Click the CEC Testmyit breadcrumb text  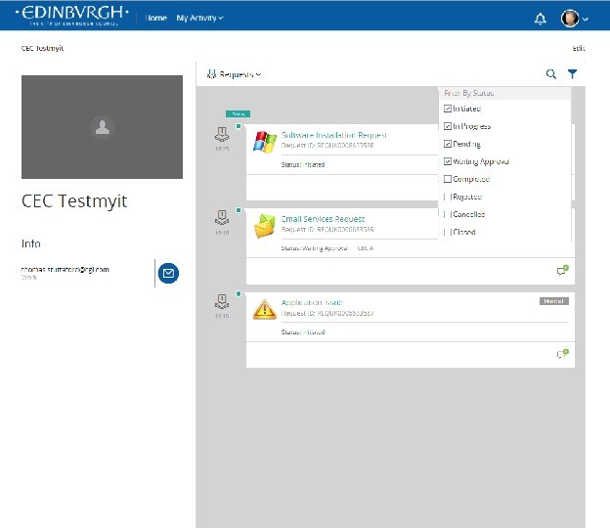[x=42, y=48]
